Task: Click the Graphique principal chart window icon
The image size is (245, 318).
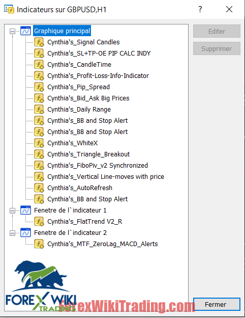Action: [26, 31]
